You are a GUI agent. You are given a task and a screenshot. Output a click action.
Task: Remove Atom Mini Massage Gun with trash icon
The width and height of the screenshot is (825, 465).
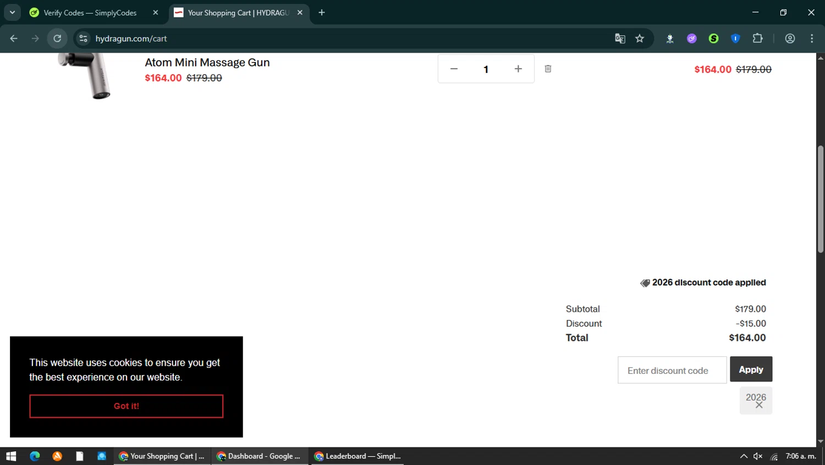pos(548,69)
